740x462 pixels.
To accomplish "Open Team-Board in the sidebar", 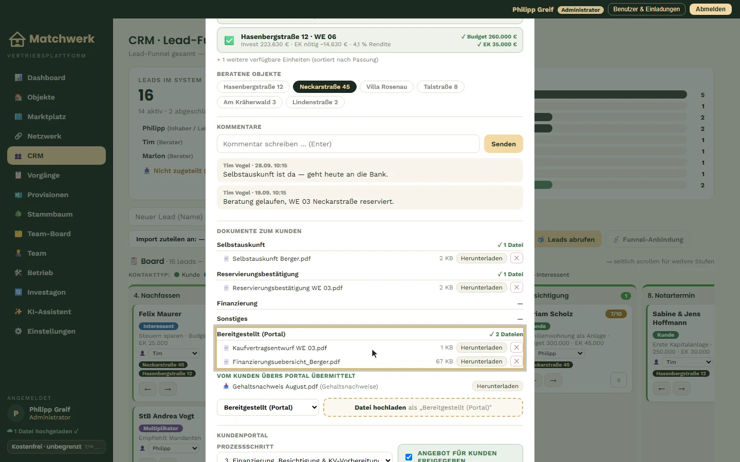I will point(57,234).
